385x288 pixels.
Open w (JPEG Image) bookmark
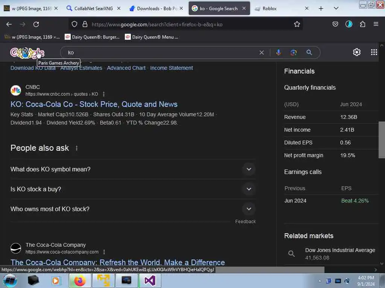(32, 37)
